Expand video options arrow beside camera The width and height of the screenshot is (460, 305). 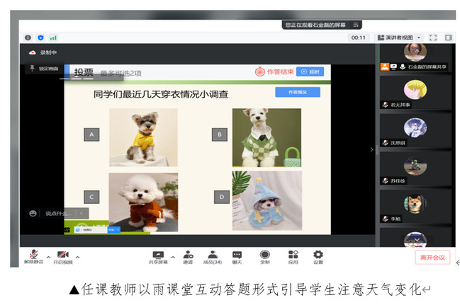point(77,256)
